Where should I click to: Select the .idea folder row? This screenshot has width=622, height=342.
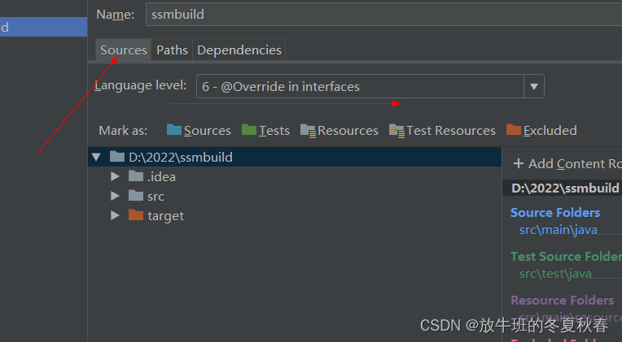point(295,176)
